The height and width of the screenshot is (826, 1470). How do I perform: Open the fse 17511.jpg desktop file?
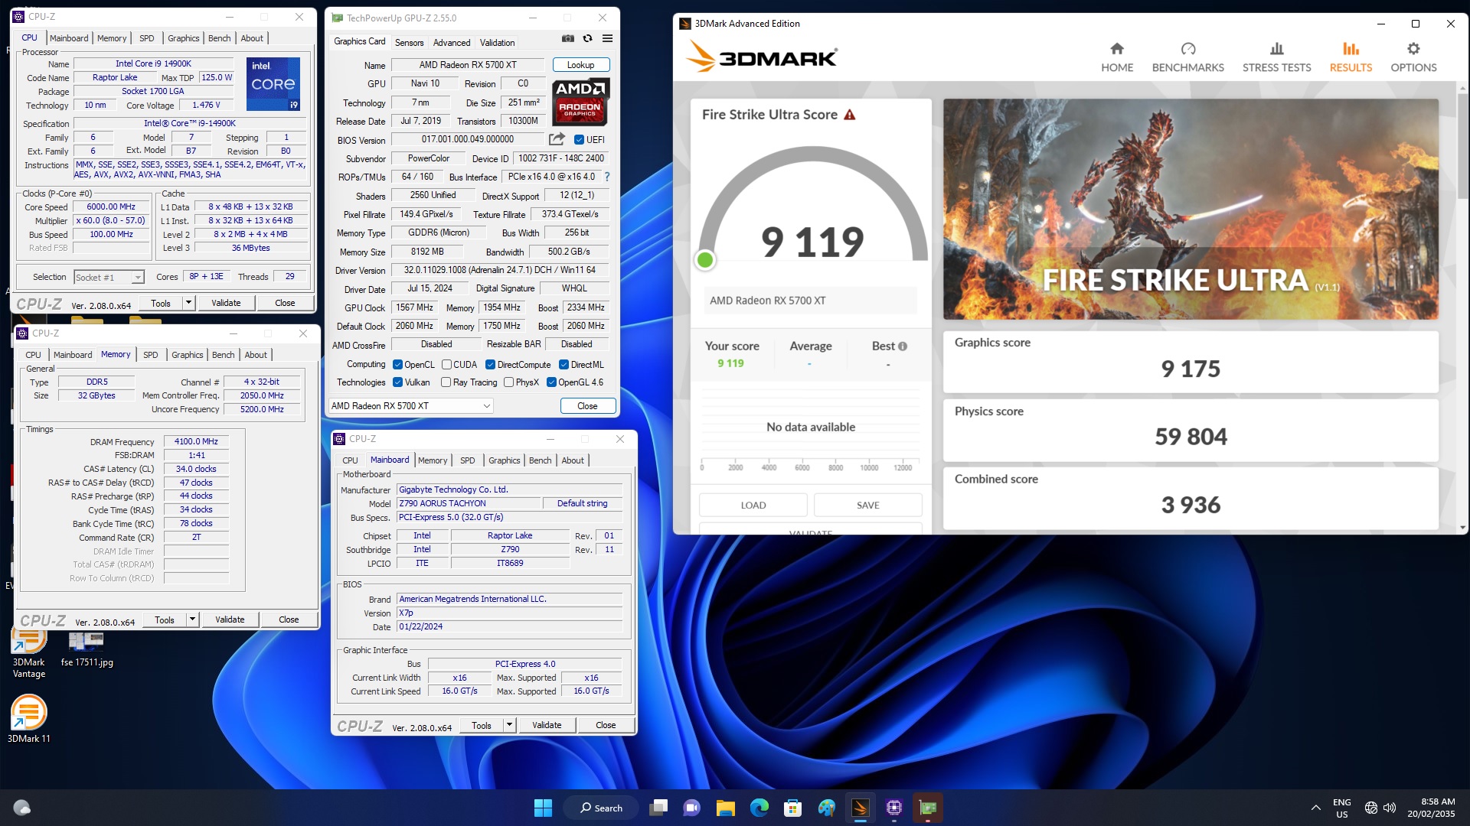(x=87, y=649)
